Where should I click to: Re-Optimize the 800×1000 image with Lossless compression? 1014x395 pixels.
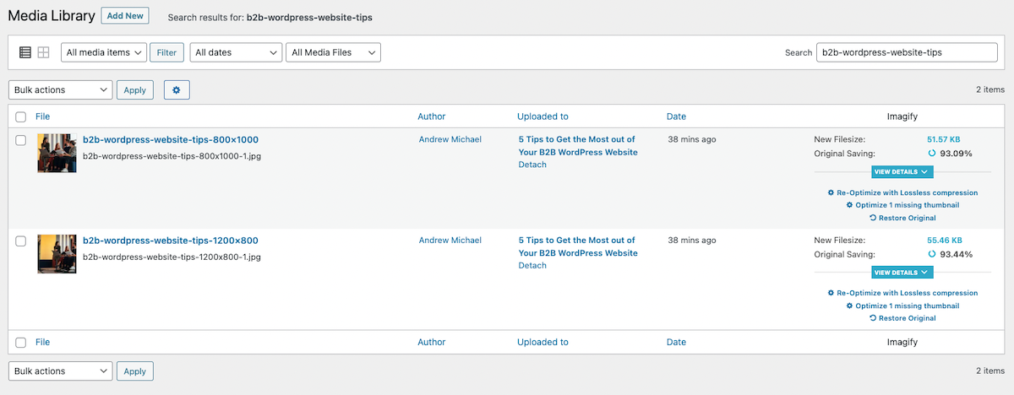(x=902, y=192)
